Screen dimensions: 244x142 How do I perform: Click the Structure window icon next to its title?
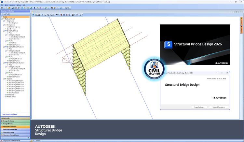(x=33, y=12)
